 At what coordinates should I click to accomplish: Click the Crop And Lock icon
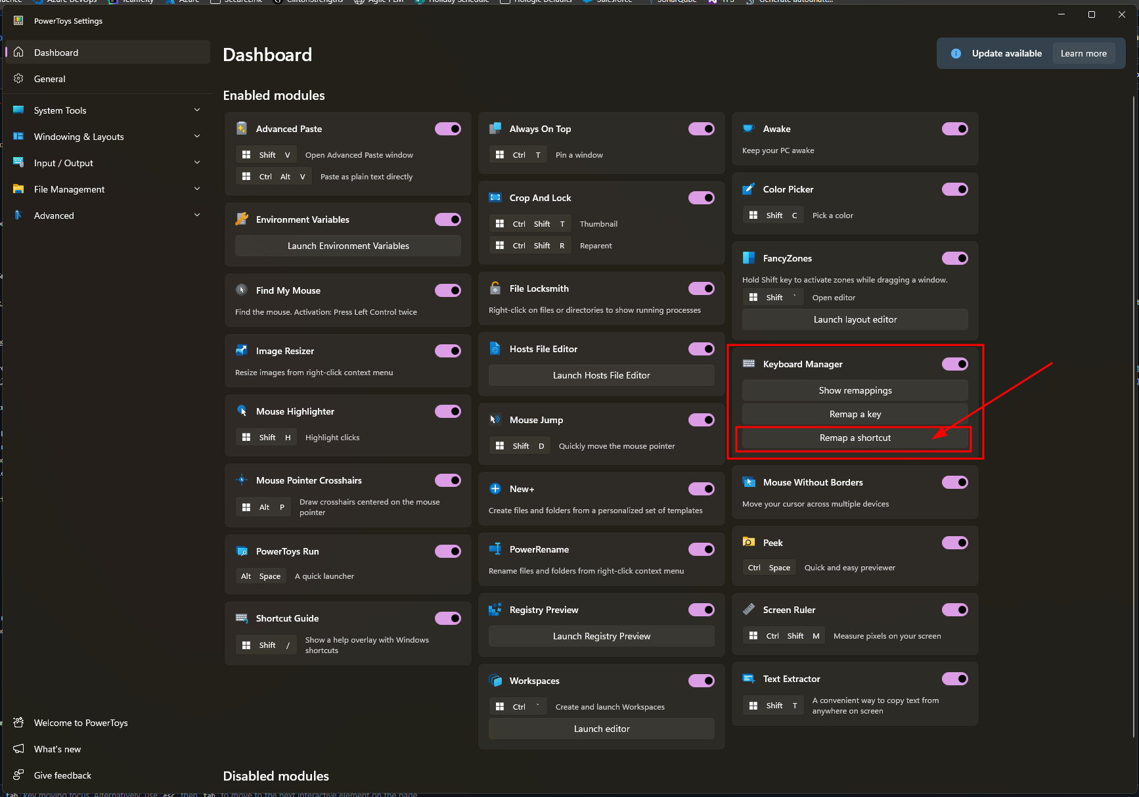495,198
